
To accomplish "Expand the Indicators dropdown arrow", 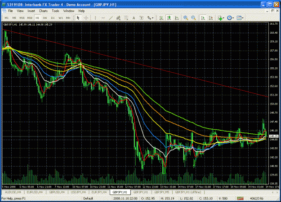I will (223, 18).
